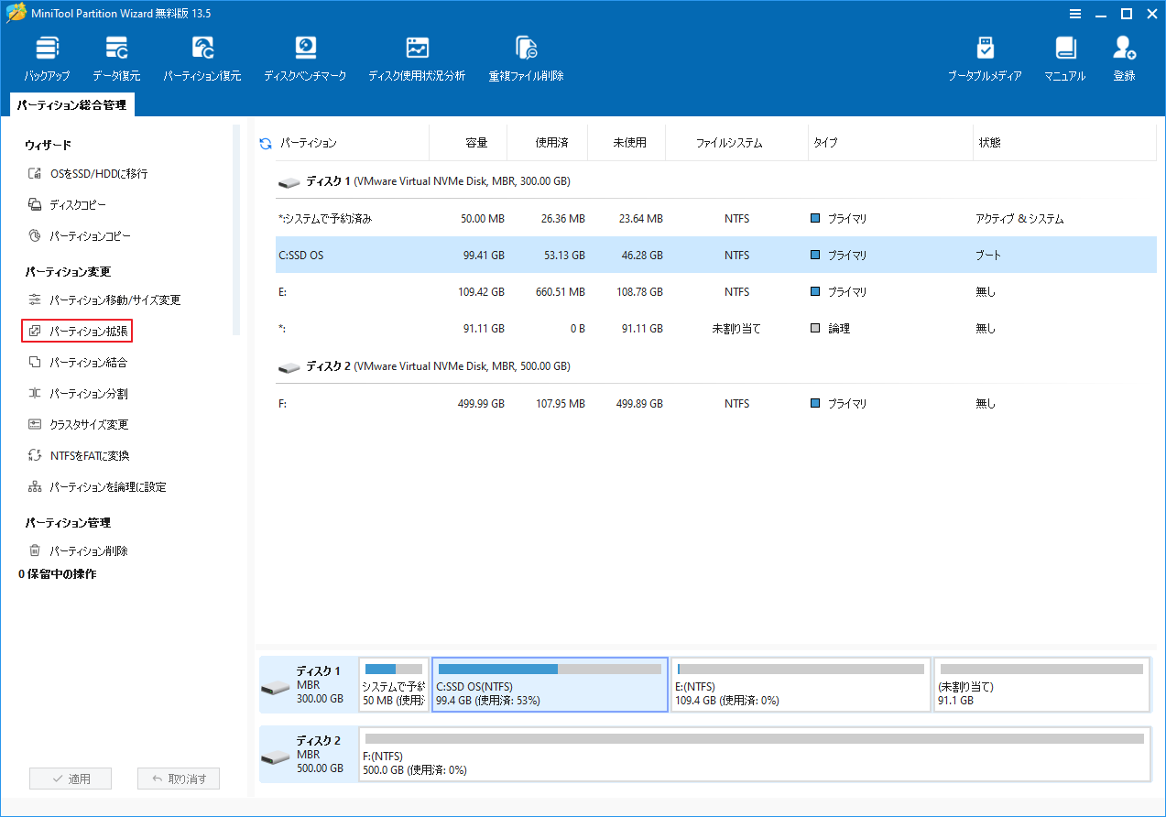The width and height of the screenshot is (1166, 817).
Task: Click the 取り消す (Undo) button
Action: (179, 778)
